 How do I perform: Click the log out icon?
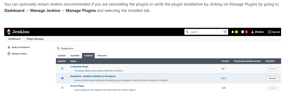(269, 32)
